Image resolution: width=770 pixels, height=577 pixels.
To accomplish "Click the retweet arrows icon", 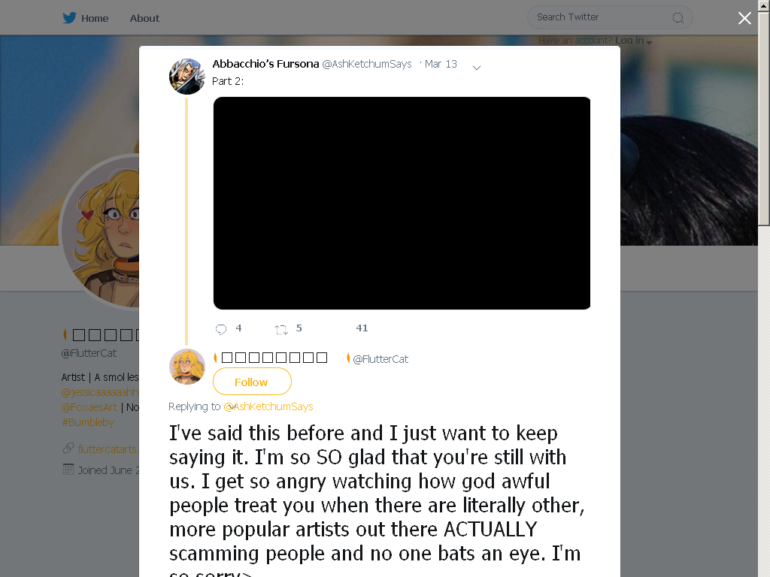I will tap(281, 329).
